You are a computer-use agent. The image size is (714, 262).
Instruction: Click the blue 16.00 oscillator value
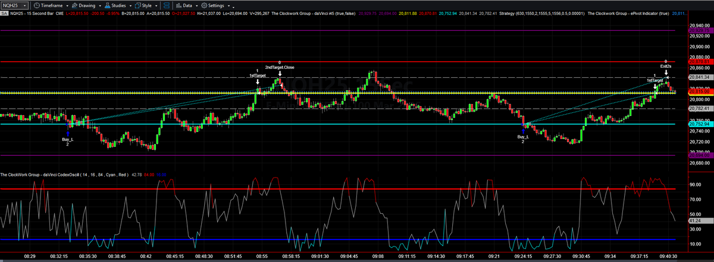(x=161, y=175)
